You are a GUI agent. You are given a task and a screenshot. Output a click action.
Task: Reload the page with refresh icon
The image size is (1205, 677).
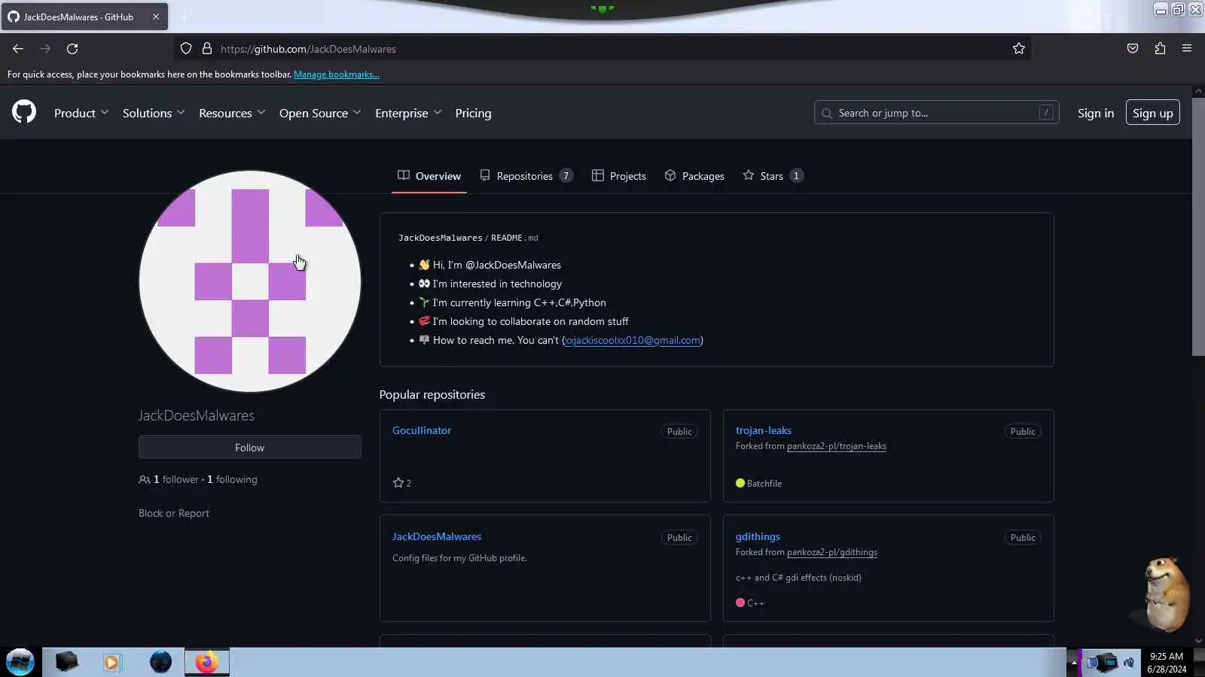[x=72, y=49]
